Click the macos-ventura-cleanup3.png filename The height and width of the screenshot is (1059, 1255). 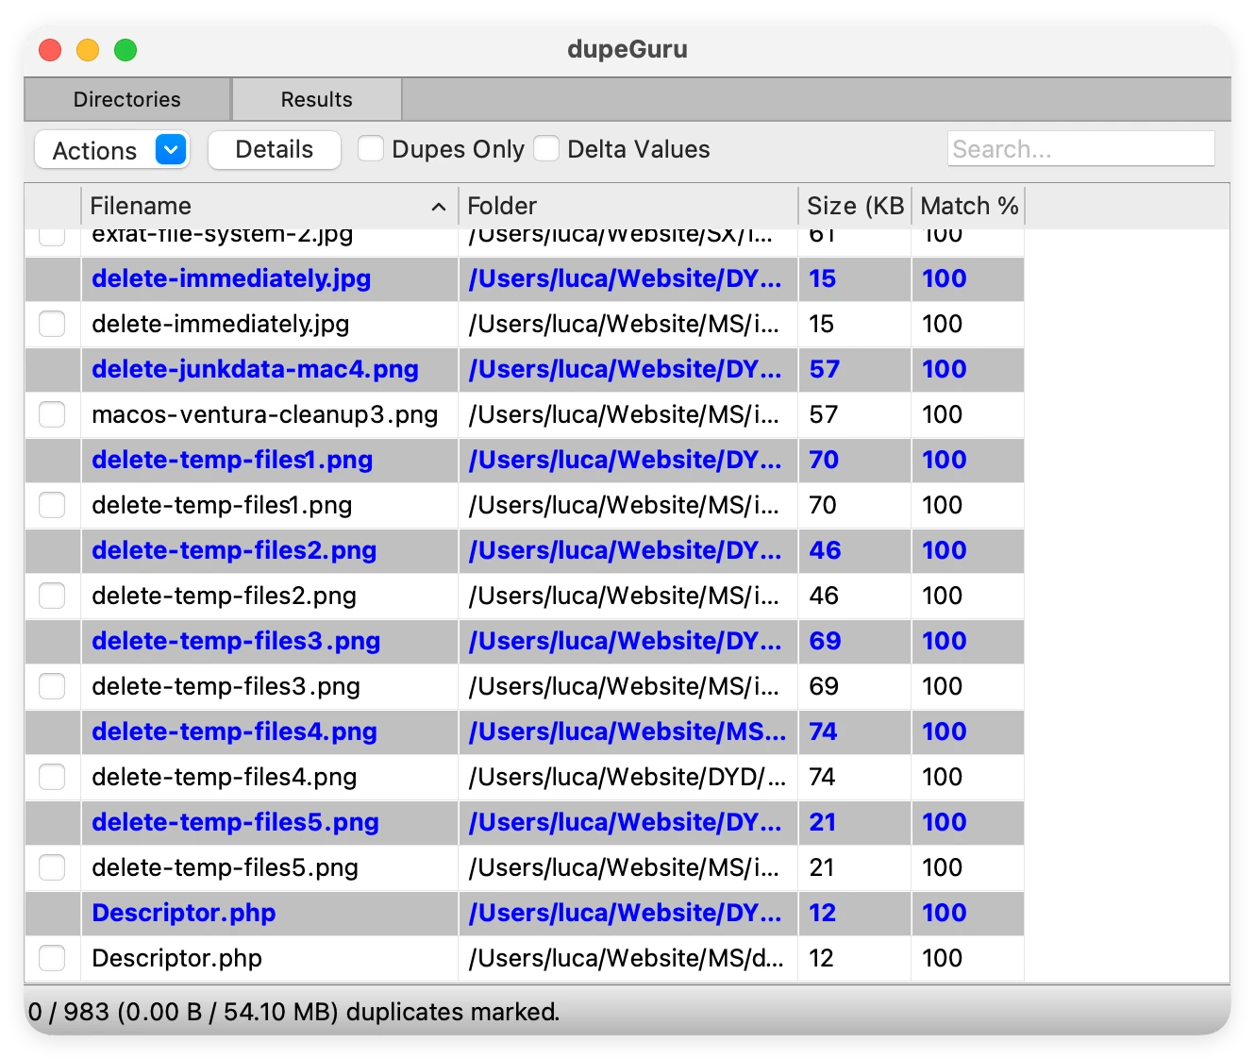tap(265, 414)
